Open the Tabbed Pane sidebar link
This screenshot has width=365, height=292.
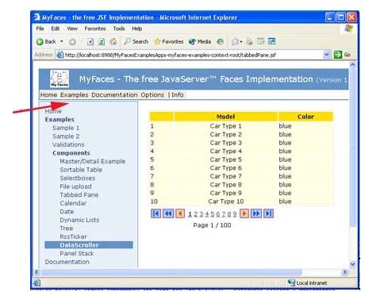pos(79,195)
